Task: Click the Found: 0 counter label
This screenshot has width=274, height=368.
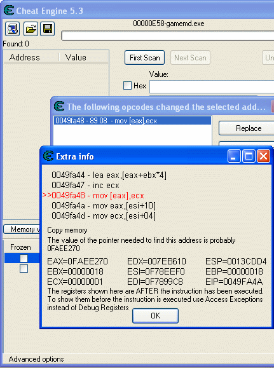Action: tap(16, 44)
